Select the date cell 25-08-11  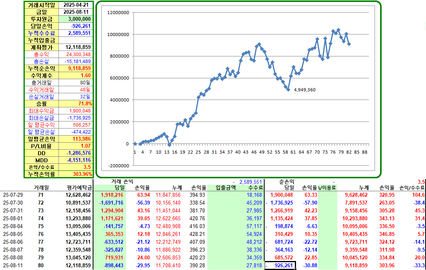(13, 265)
